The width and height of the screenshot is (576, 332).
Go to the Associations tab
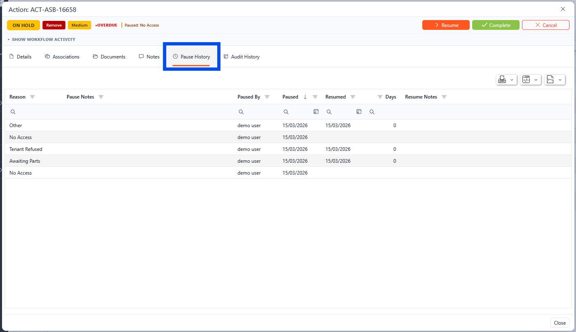(62, 57)
